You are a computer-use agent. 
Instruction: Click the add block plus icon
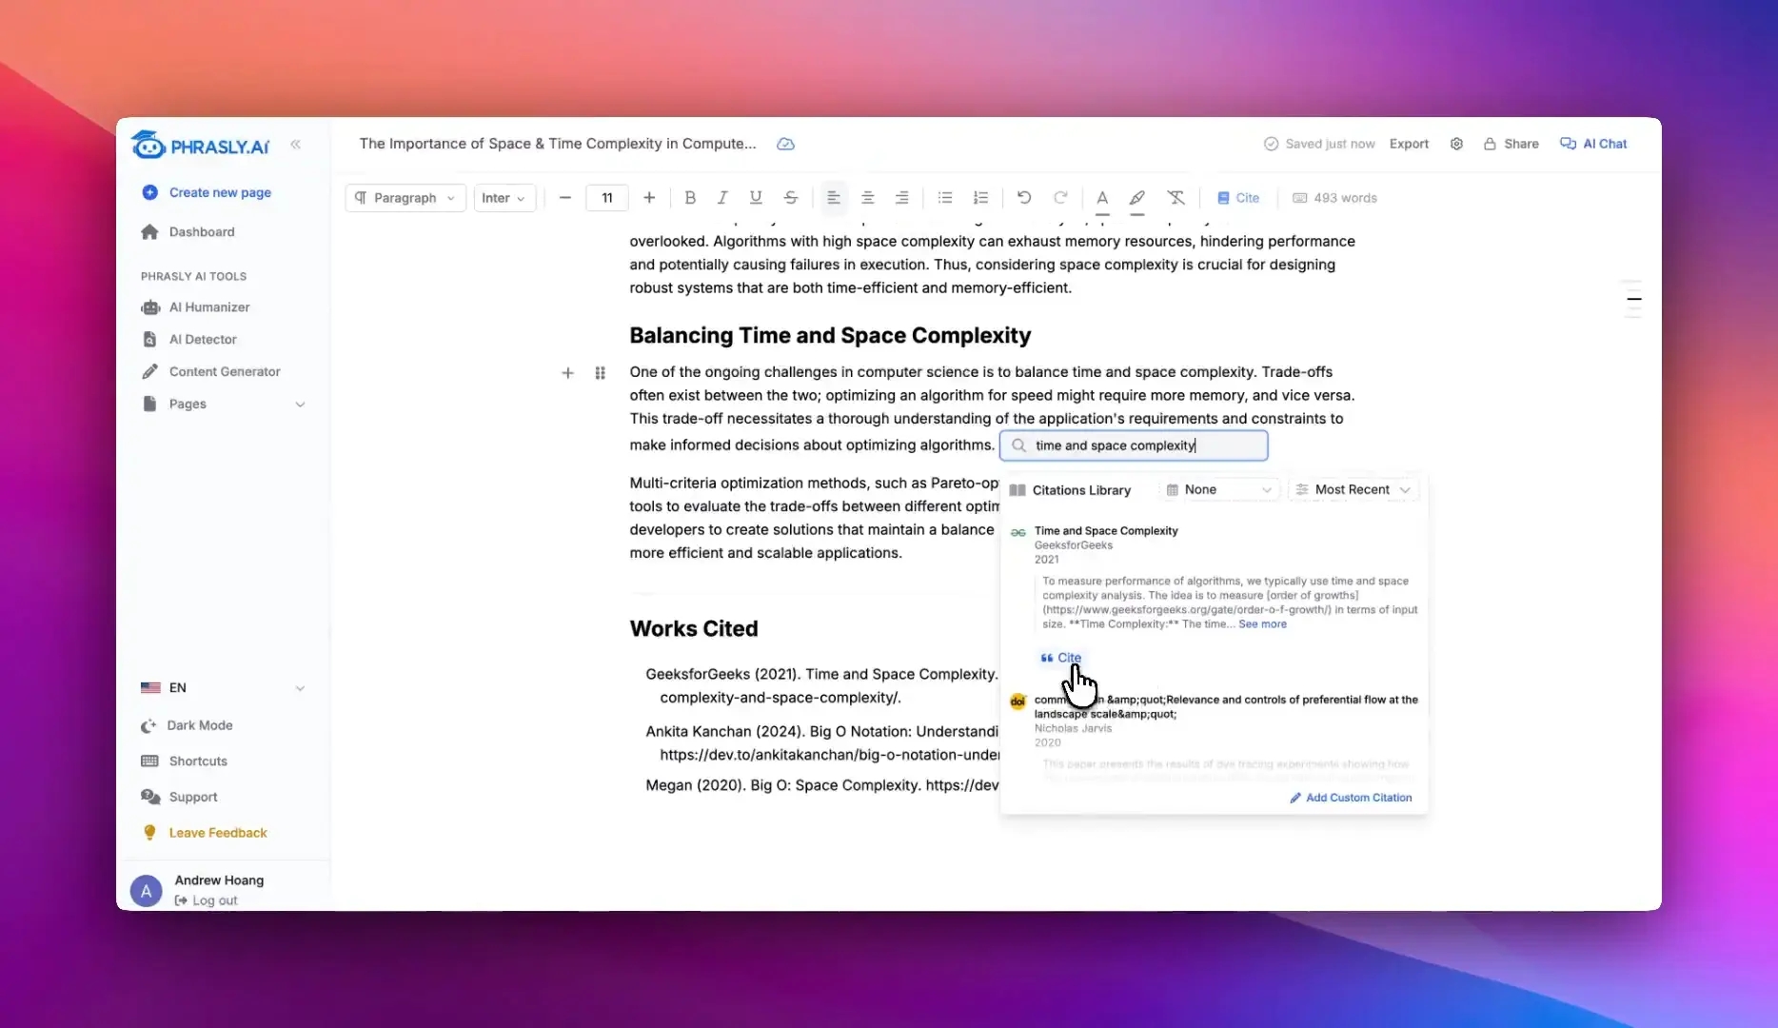point(567,373)
